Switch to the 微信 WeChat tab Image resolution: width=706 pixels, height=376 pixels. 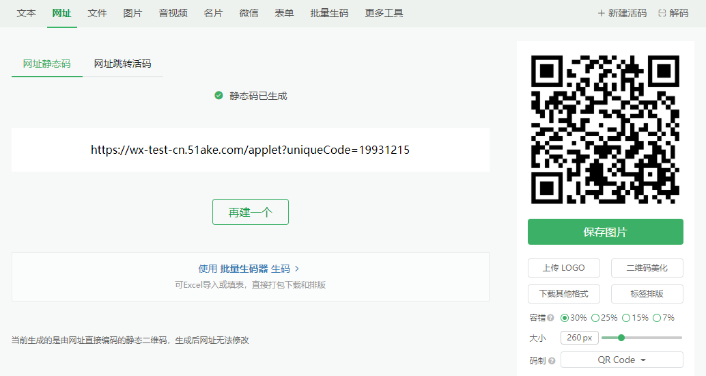coord(249,13)
